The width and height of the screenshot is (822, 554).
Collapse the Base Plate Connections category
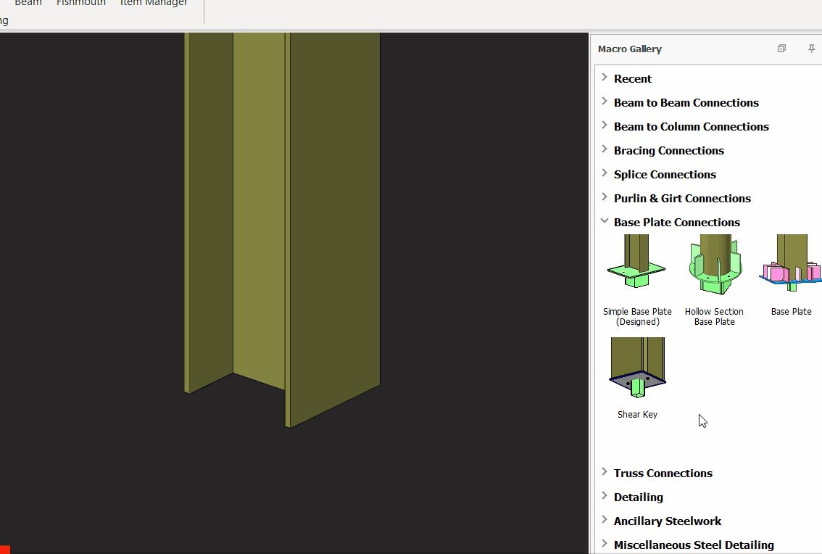coord(605,222)
